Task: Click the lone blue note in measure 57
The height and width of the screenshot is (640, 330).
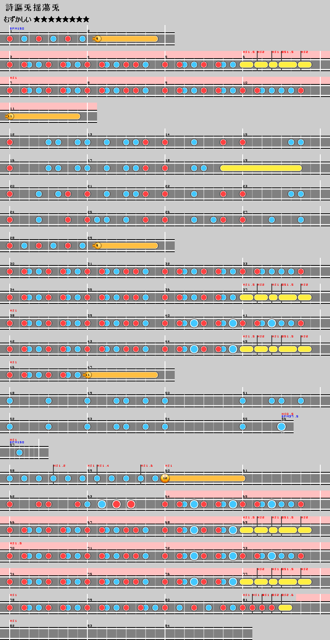Action: pos(19,453)
